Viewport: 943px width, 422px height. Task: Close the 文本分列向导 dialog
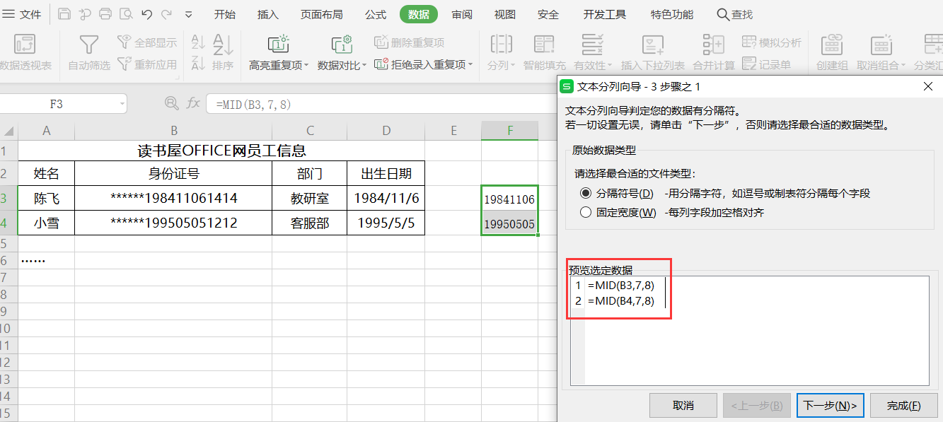(x=928, y=86)
